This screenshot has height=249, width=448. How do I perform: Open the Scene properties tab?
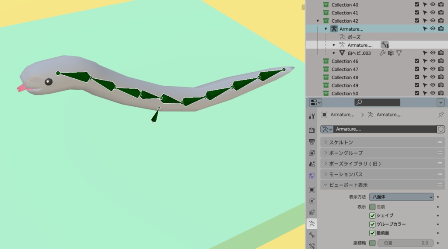311,164
